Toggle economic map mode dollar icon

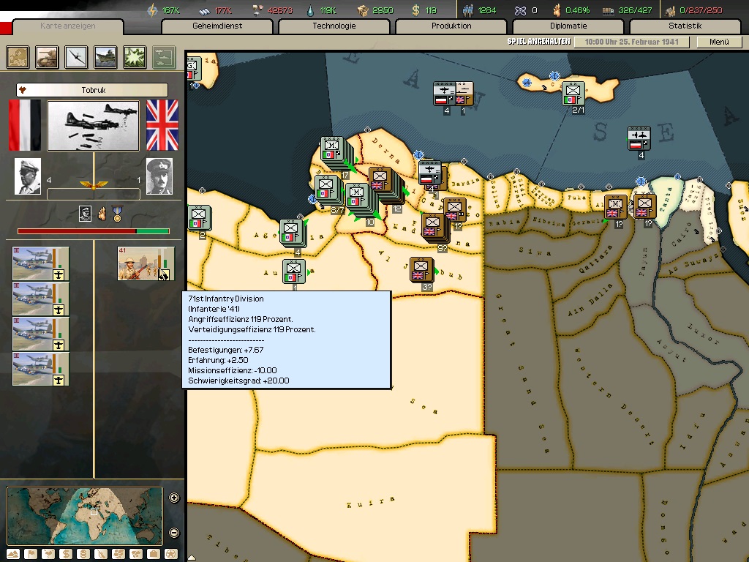67,554
